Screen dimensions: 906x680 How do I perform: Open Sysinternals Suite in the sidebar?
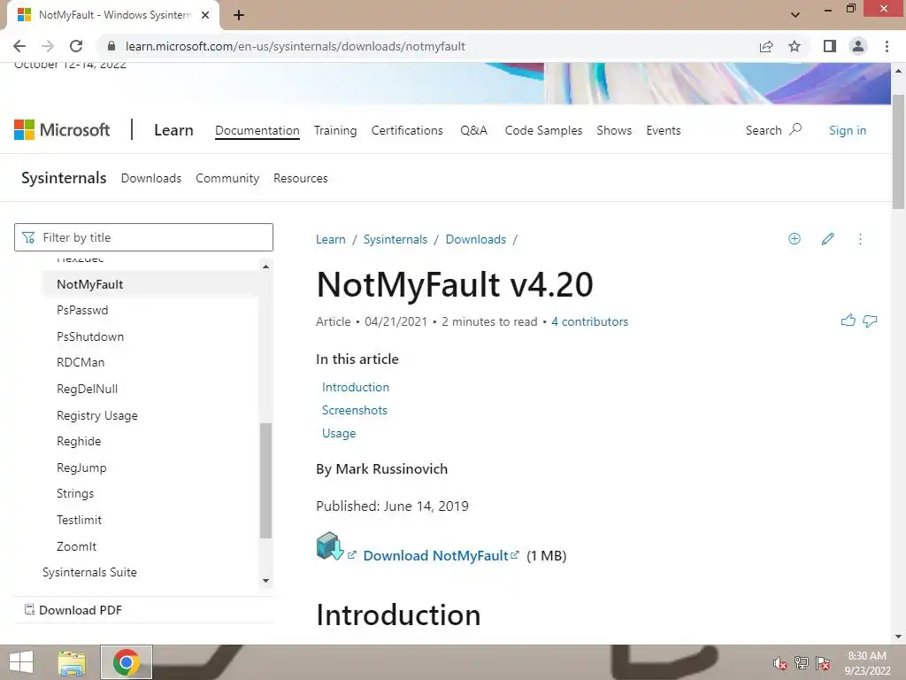89,573
